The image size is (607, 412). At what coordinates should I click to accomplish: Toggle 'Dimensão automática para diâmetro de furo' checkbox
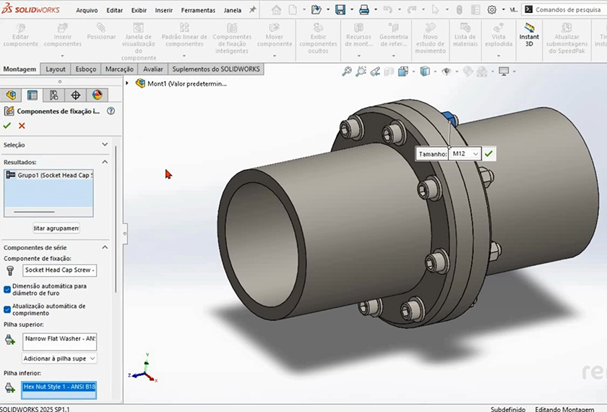[7, 289]
